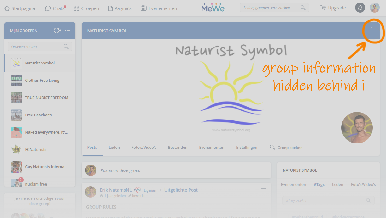Viewport: 386px width, 218px height.
Task: Switch to the Posts tab
Action: pyautogui.click(x=92, y=147)
